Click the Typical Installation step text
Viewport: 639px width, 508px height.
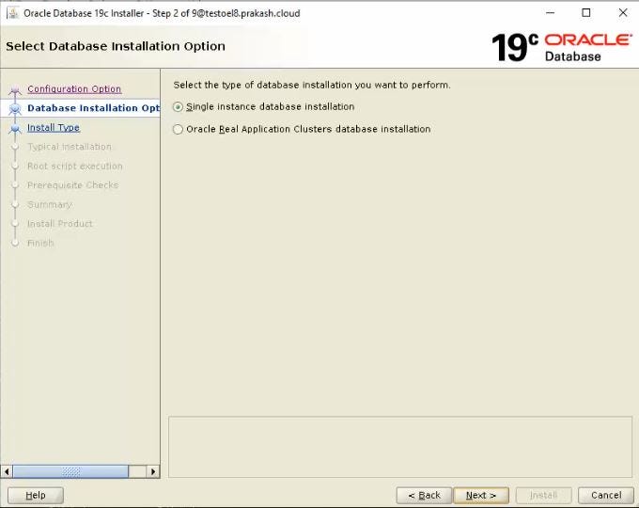70,147
